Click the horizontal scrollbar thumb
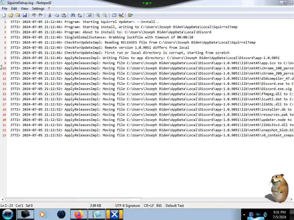 [x=73, y=199]
